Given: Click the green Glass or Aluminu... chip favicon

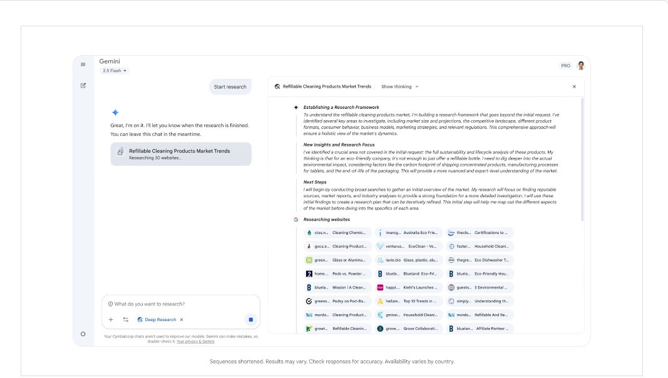Looking at the screenshot, I should click(x=309, y=260).
